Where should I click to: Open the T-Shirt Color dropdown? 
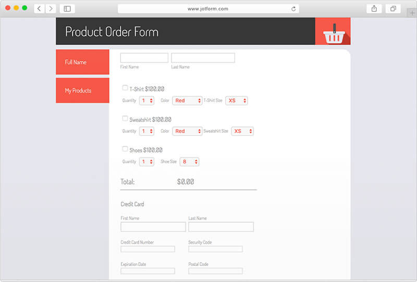pyautogui.click(x=187, y=100)
